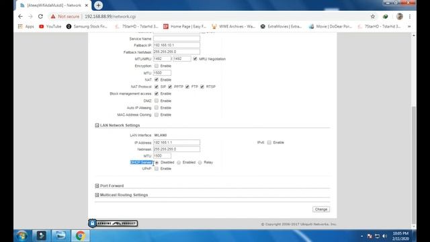Enable the IPv6 checkbox
Image resolution: width=430 pixels, height=242 pixels.
(x=269, y=143)
